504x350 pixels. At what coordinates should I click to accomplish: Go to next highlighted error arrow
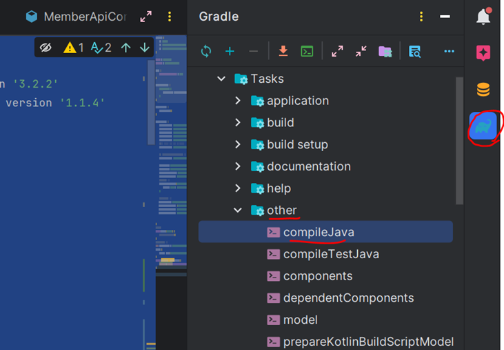(145, 48)
